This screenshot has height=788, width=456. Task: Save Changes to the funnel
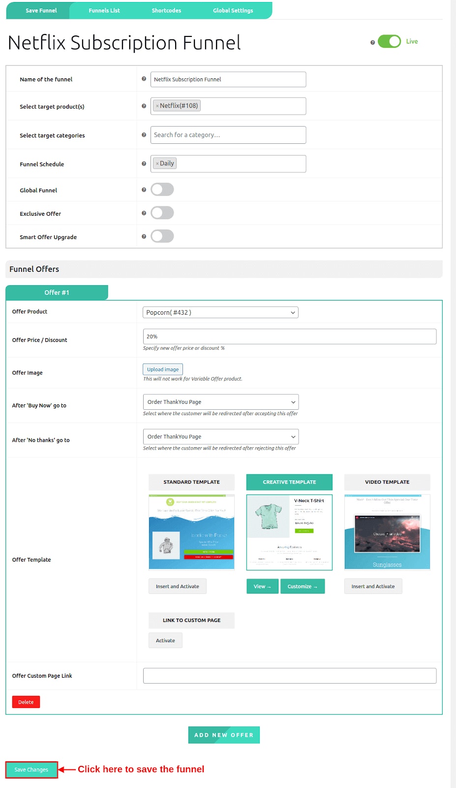[31, 770]
